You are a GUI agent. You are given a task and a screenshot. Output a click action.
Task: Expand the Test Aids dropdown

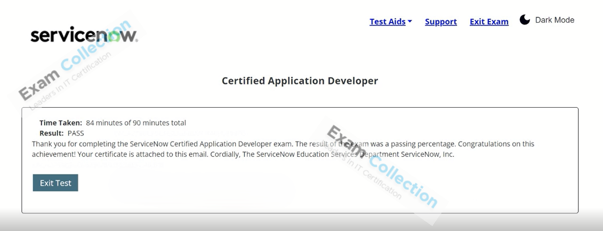tap(391, 22)
